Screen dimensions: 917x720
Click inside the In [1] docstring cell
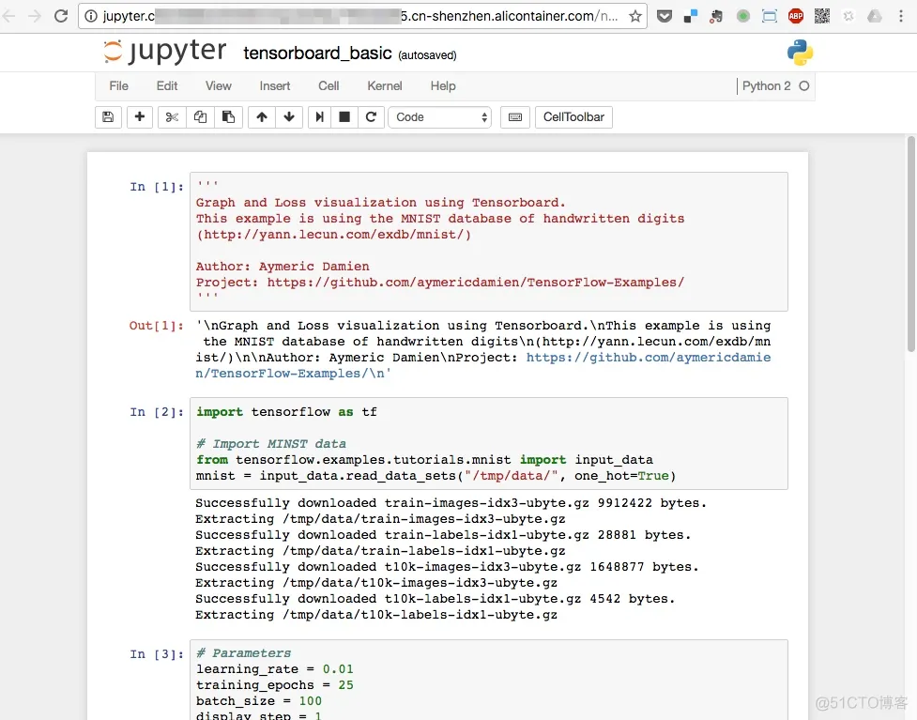tap(488, 241)
